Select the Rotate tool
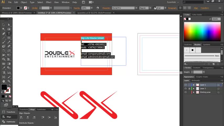Screen dimensions: 224x126 pyautogui.click(x=4, y=51)
